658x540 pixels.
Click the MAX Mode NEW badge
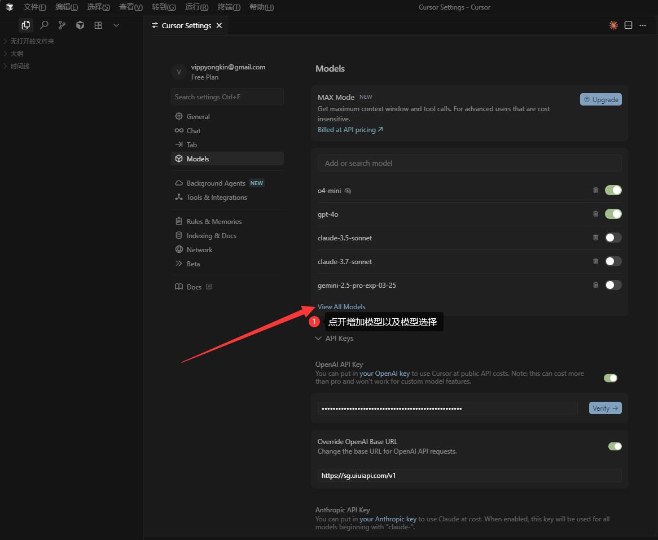coord(366,97)
